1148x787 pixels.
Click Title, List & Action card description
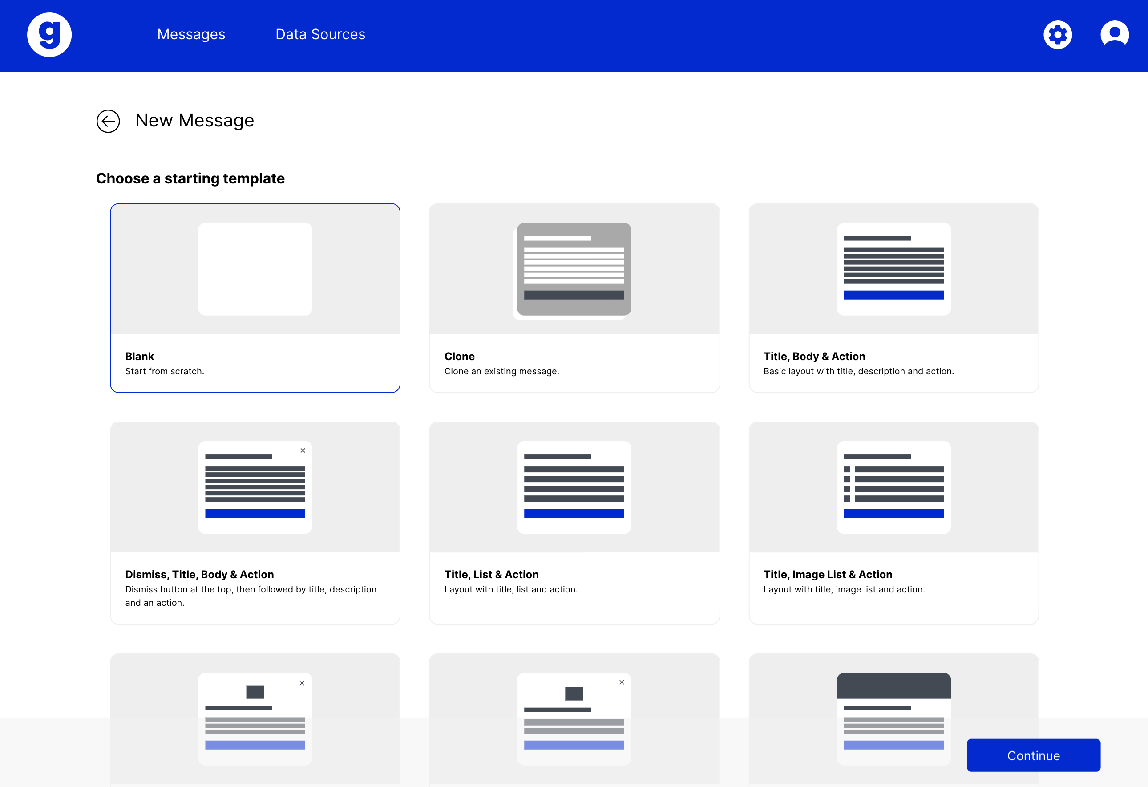[511, 589]
